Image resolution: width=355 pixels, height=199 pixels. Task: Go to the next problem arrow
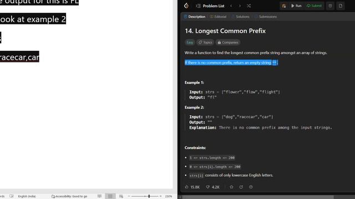(240, 6)
